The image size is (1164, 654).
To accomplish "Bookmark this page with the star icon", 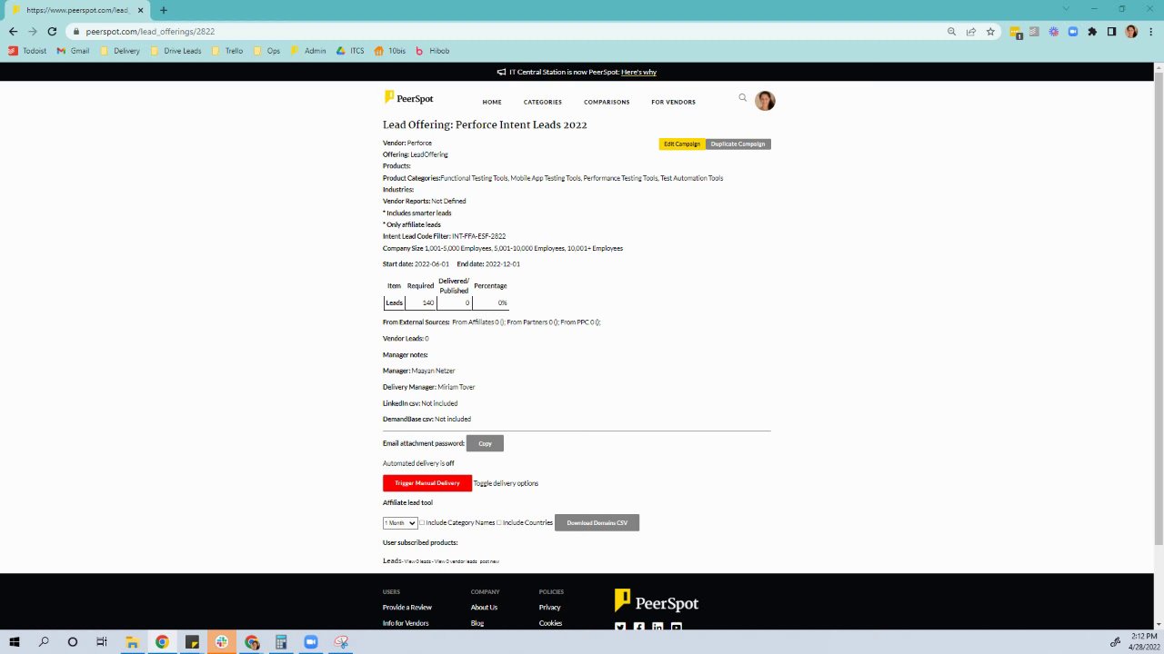I will [x=990, y=31].
